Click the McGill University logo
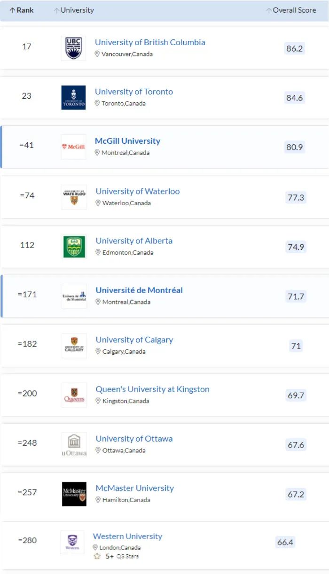 73,147
